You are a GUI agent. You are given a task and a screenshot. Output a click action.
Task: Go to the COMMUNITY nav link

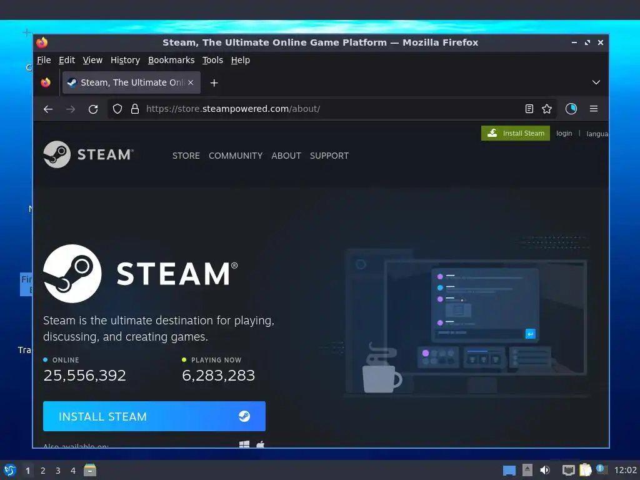tap(236, 156)
